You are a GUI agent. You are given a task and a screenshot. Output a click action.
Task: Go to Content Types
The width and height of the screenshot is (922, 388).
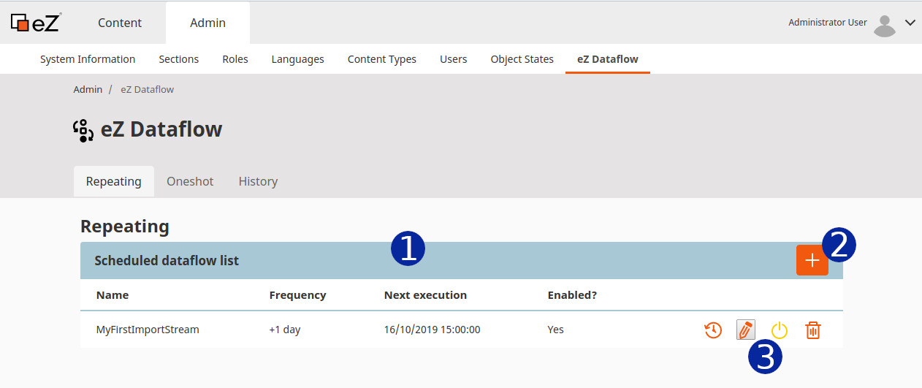point(382,59)
